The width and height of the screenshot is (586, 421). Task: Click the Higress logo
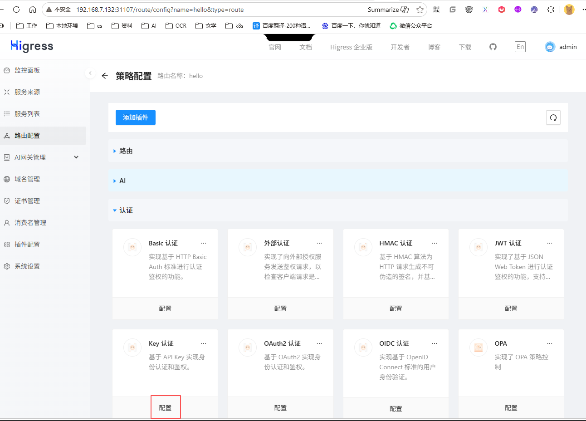click(x=32, y=46)
